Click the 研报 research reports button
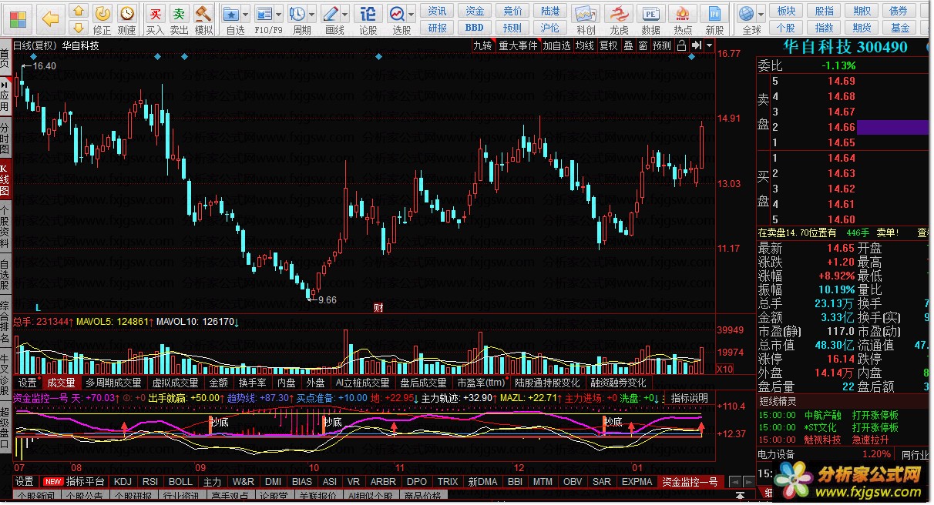This screenshot has width=934, height=505. pos(438,28)
